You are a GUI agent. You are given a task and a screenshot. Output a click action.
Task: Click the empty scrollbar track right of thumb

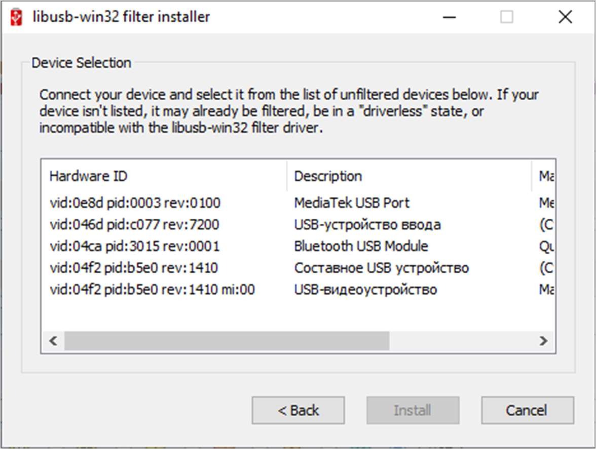461,341
